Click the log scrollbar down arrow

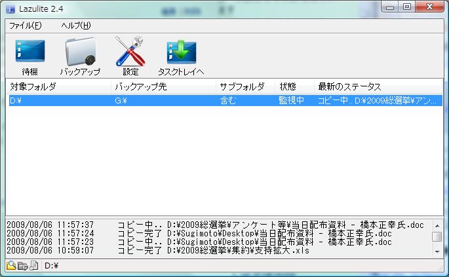point(437,251)
